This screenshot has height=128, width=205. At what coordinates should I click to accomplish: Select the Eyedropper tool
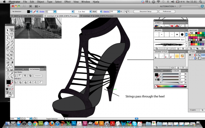[x=8, y=66]
